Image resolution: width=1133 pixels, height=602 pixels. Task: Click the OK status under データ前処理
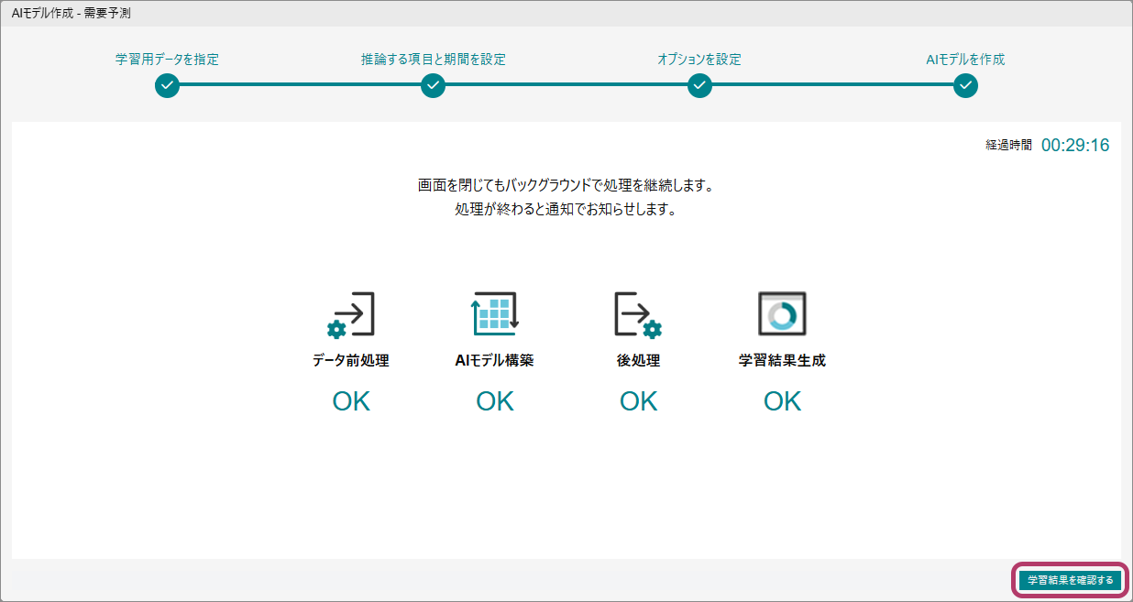point(351,401)
